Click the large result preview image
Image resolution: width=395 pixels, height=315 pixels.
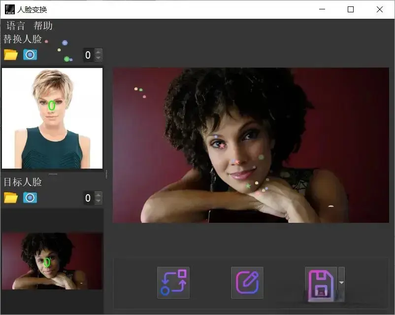(251, 145)
